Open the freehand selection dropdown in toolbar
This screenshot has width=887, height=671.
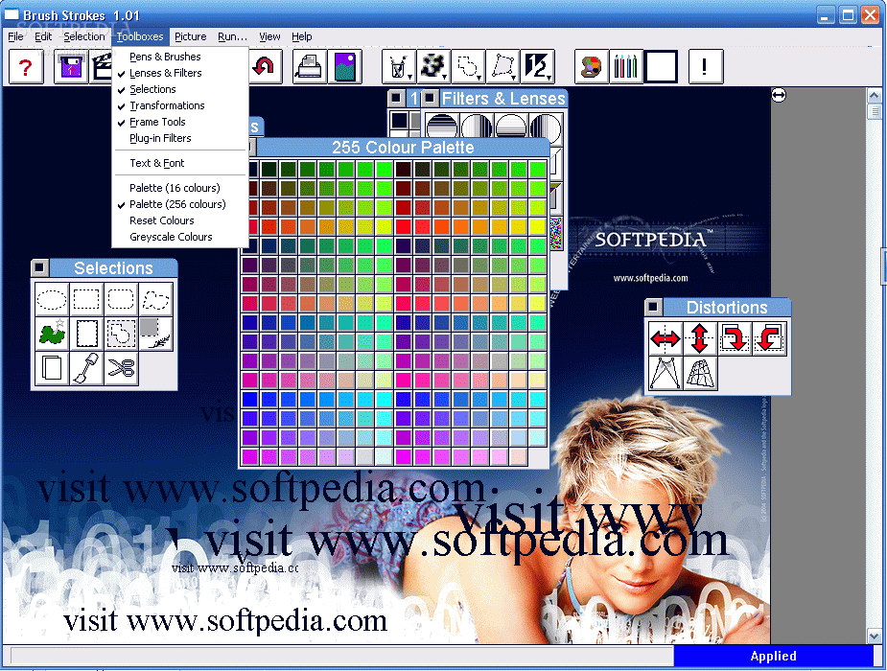coord(468,67)
